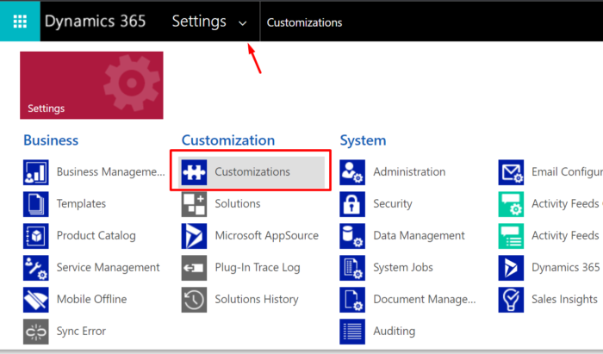Select the highlighted Customizations item

coord(253,172)
